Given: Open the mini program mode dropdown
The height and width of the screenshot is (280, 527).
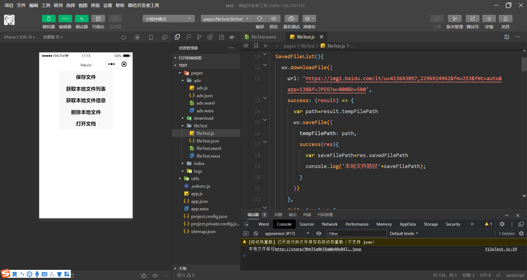Looking at the screenshot, I should (x=168, y=19).
